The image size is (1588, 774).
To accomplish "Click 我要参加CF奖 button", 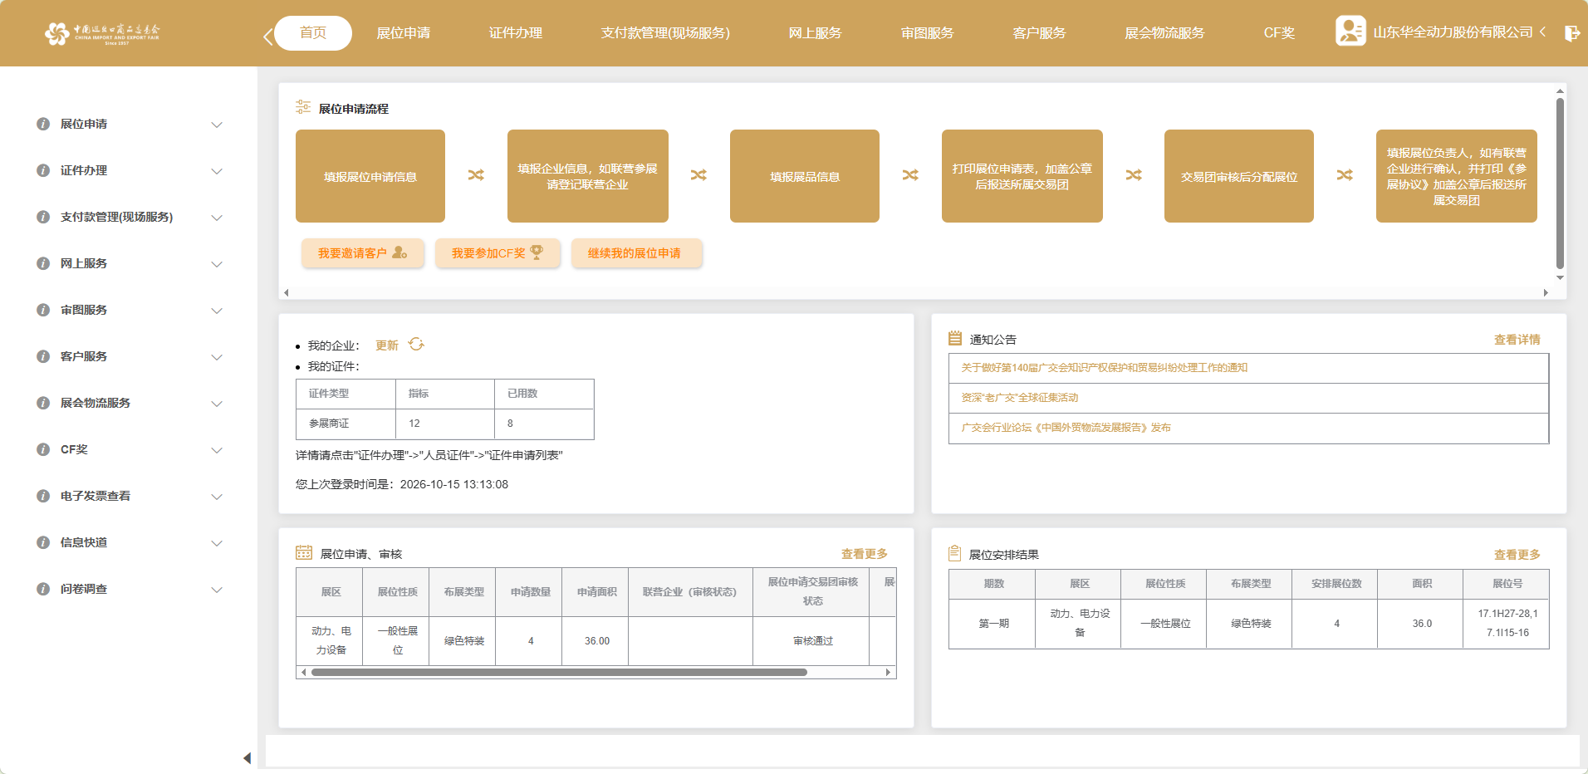I will coord(497,253).
